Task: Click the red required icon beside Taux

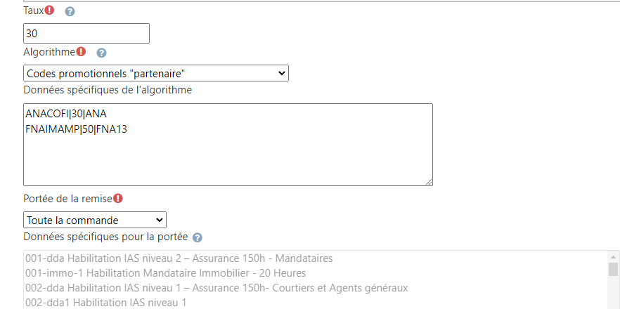Action: (49, 11)
